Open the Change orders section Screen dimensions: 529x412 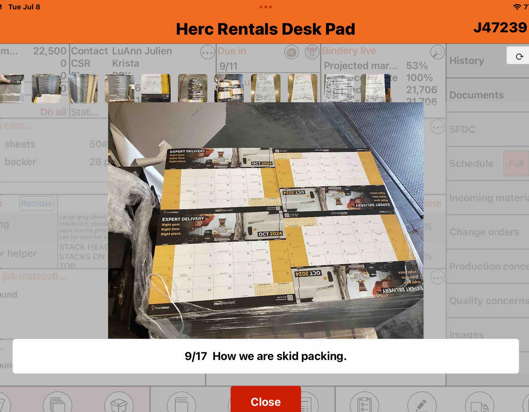484,232
